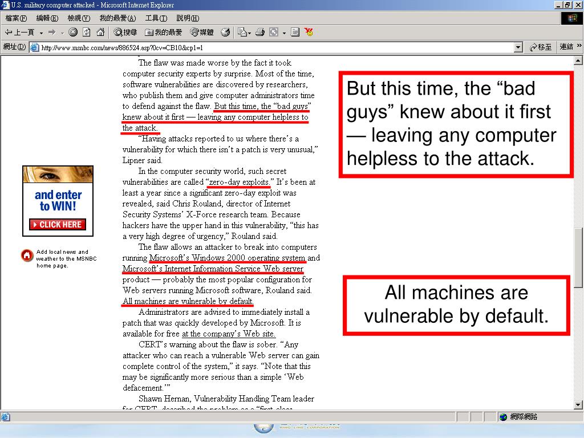Click the Yahoo smiley messenger icon
Image resolution: width=584 pixels, height=438 pixels.
[x=309, y=33]
